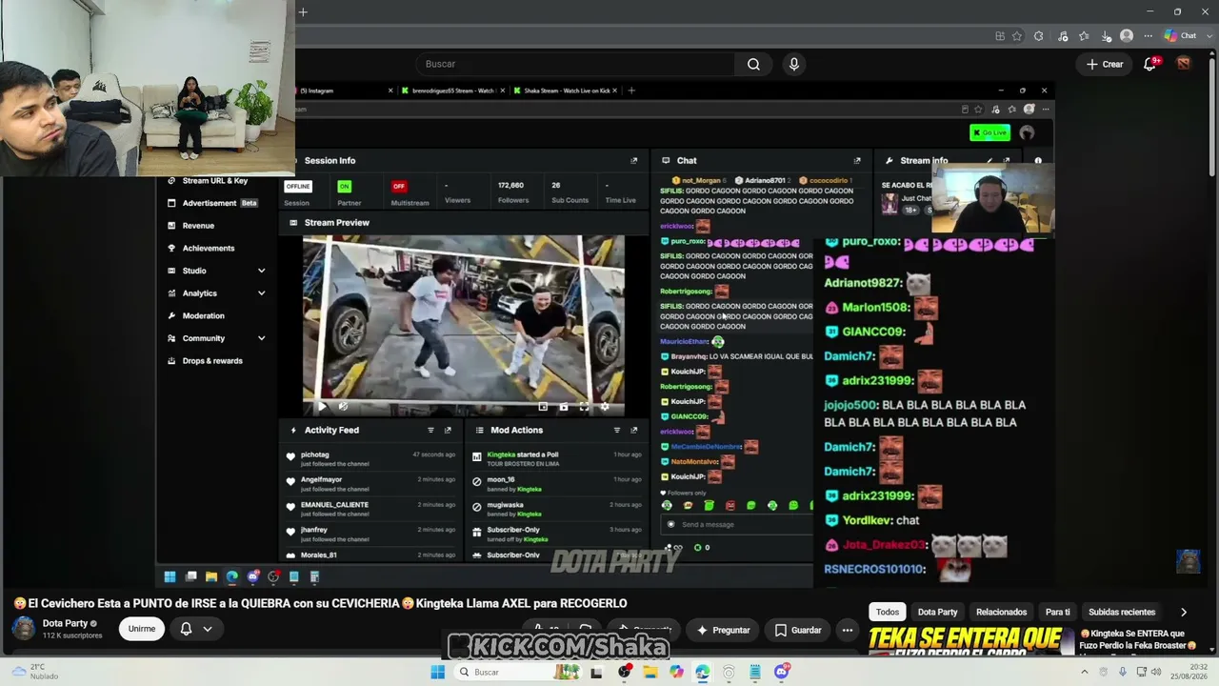
Task: Switch to the Instagram browser tab
Action: click(x=343, y=91)
